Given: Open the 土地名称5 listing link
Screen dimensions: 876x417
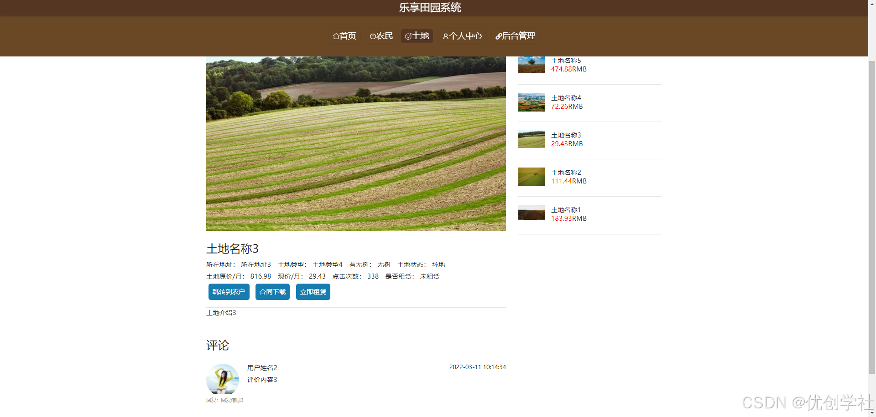Looking at the screenshot, I should [566, 61].
